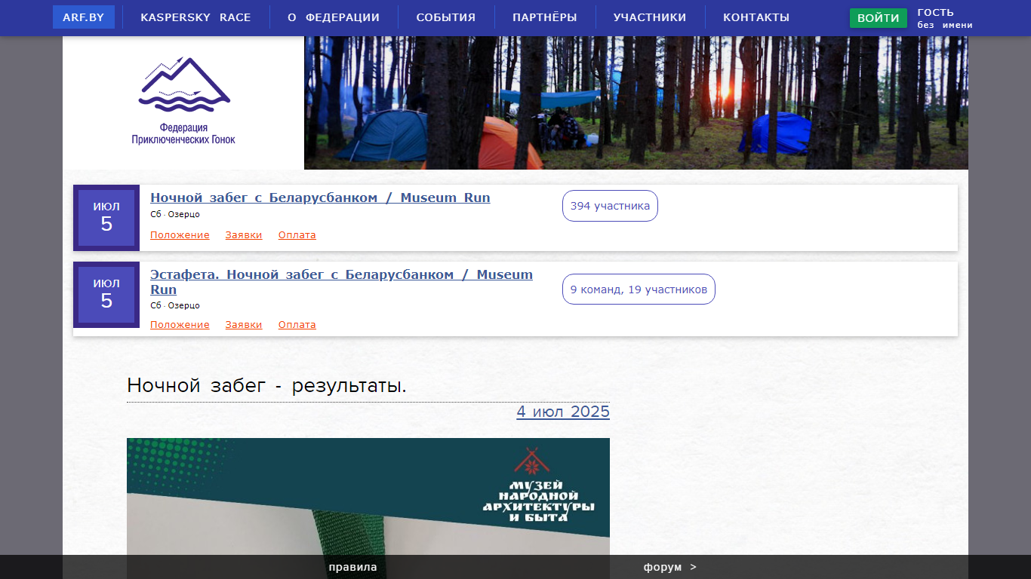The image size is (1031, 579).
Task: Click the forest camping banner image
Action: (636, 103)
